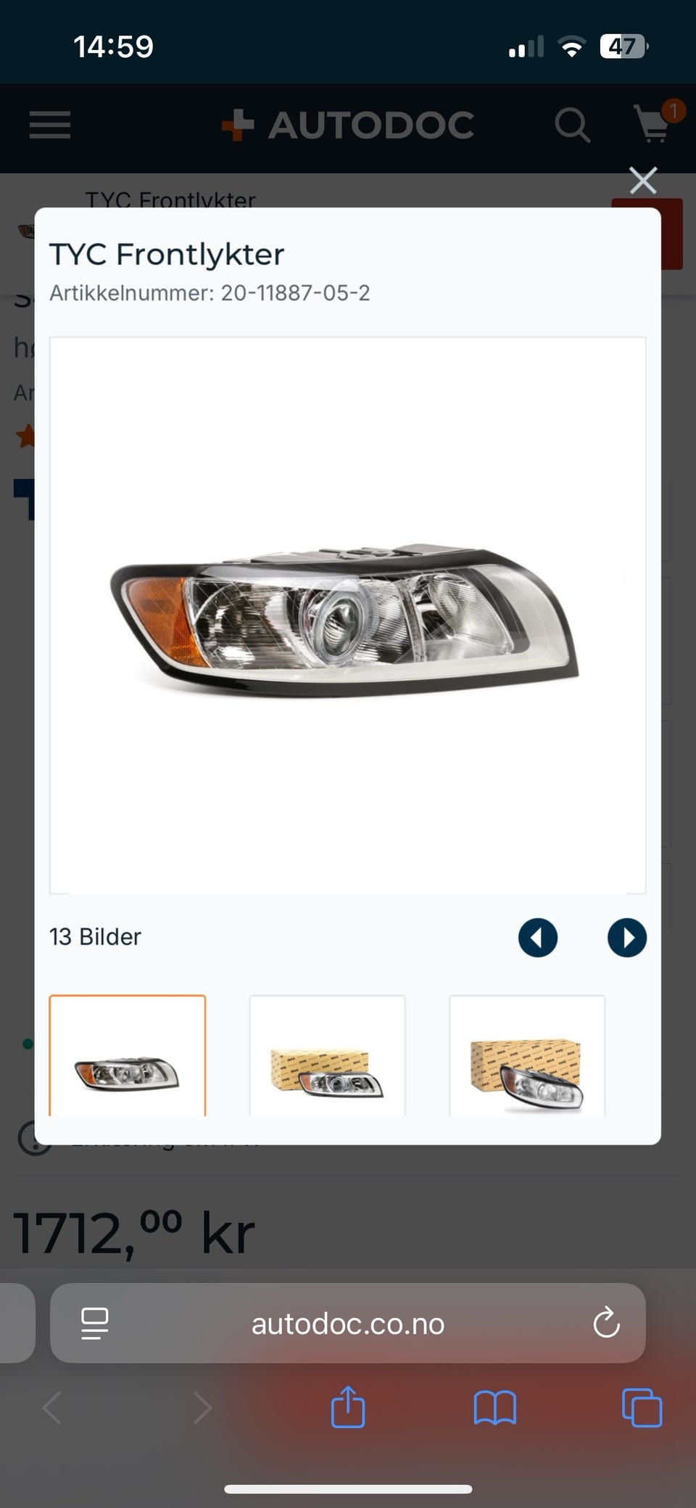This screenshot has height=1508, width=696.
Task: Select the second thumbnail with box
Action: pyautogui.click(x=327, y=1055)
